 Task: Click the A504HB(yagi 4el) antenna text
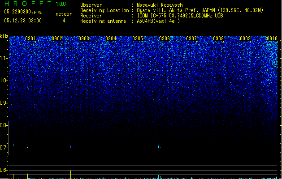pyautogui.click(x=158, y=21)
